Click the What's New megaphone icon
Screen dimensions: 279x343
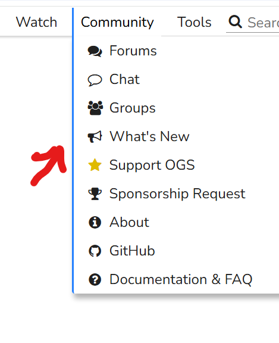(x=95, y=137)
